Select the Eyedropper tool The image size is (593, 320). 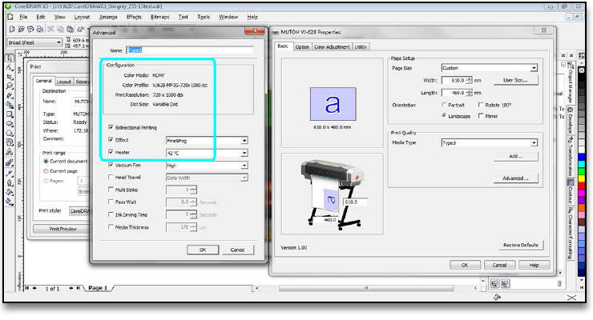click(x=10, y=174)
